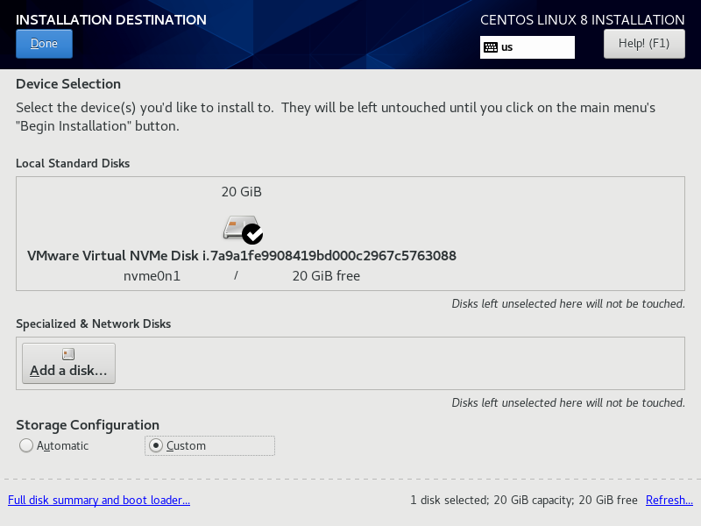Open the Help! (F1) button
Image resolution: width=701 pixels, height=526 pixels.
pyautogui.click(x=644, y=44)
